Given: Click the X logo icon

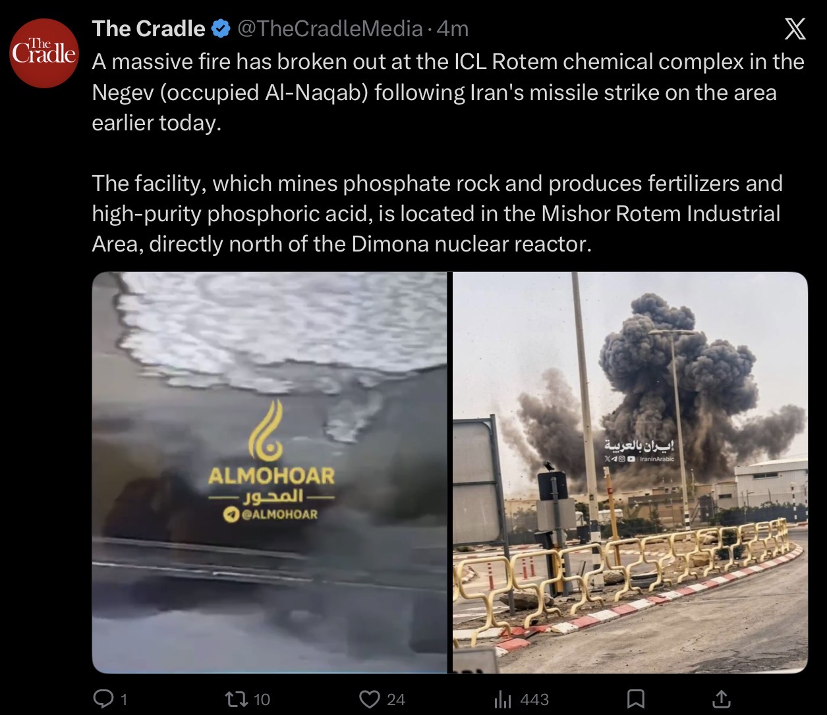Looking at the screenshot, I should tap(796, 30).
